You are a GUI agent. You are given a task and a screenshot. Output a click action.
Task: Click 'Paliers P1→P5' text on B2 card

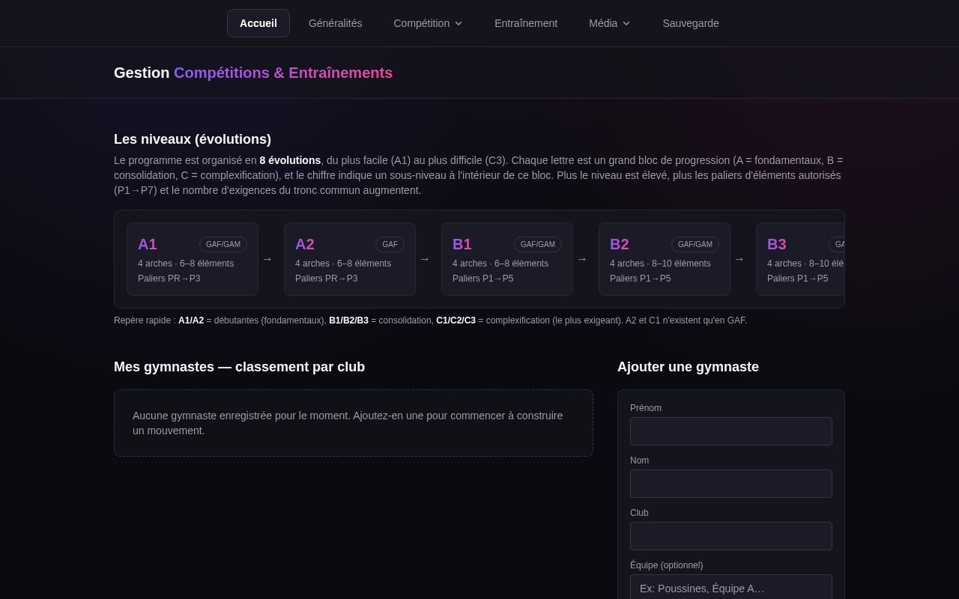click(x=641, y=279)
